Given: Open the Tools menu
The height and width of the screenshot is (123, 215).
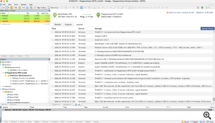Looking at the screenshot, I should [x=16, y=5].
